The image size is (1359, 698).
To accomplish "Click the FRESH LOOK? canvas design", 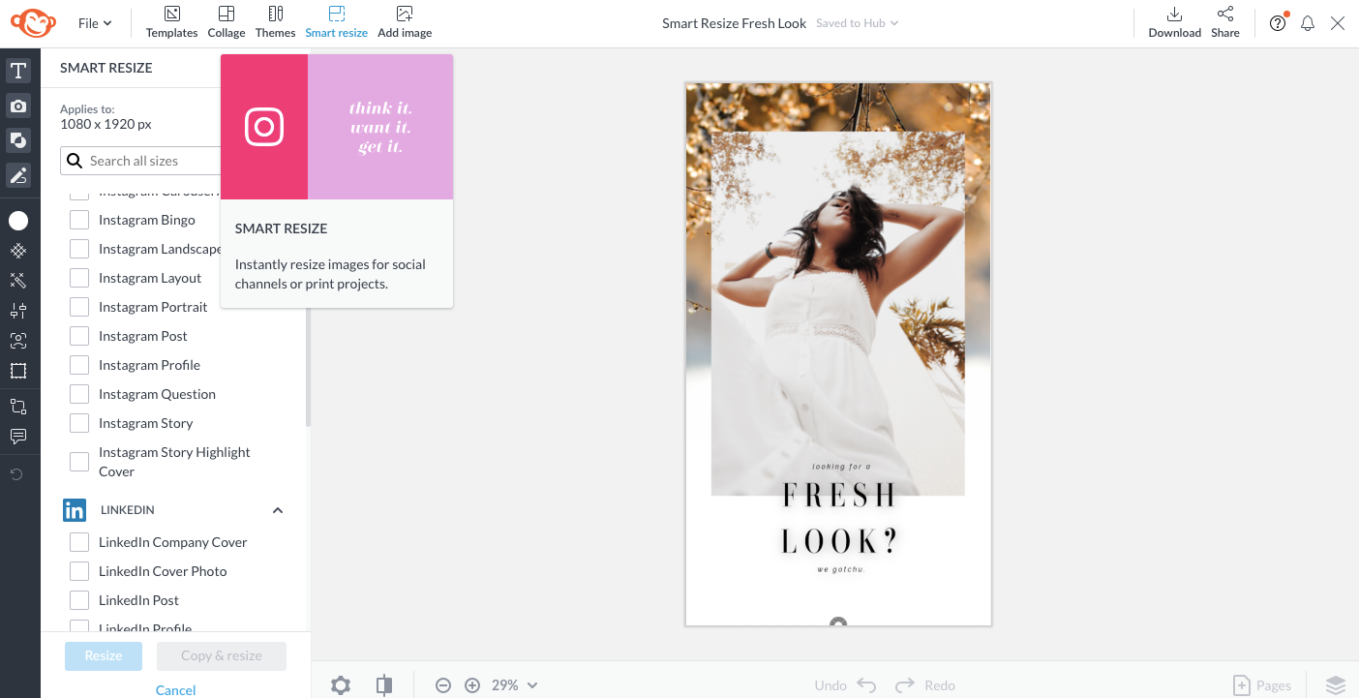I will point(838,353).
